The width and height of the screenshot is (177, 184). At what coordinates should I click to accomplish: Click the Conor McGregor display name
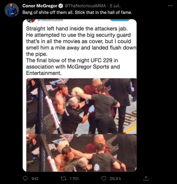pos(40,6)
